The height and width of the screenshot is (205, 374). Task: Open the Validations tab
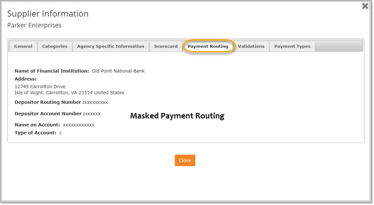coord(251,46)
